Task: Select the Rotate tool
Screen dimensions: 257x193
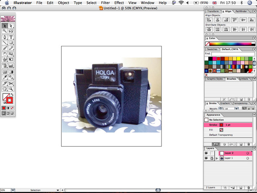Action: tap(5, 54)
